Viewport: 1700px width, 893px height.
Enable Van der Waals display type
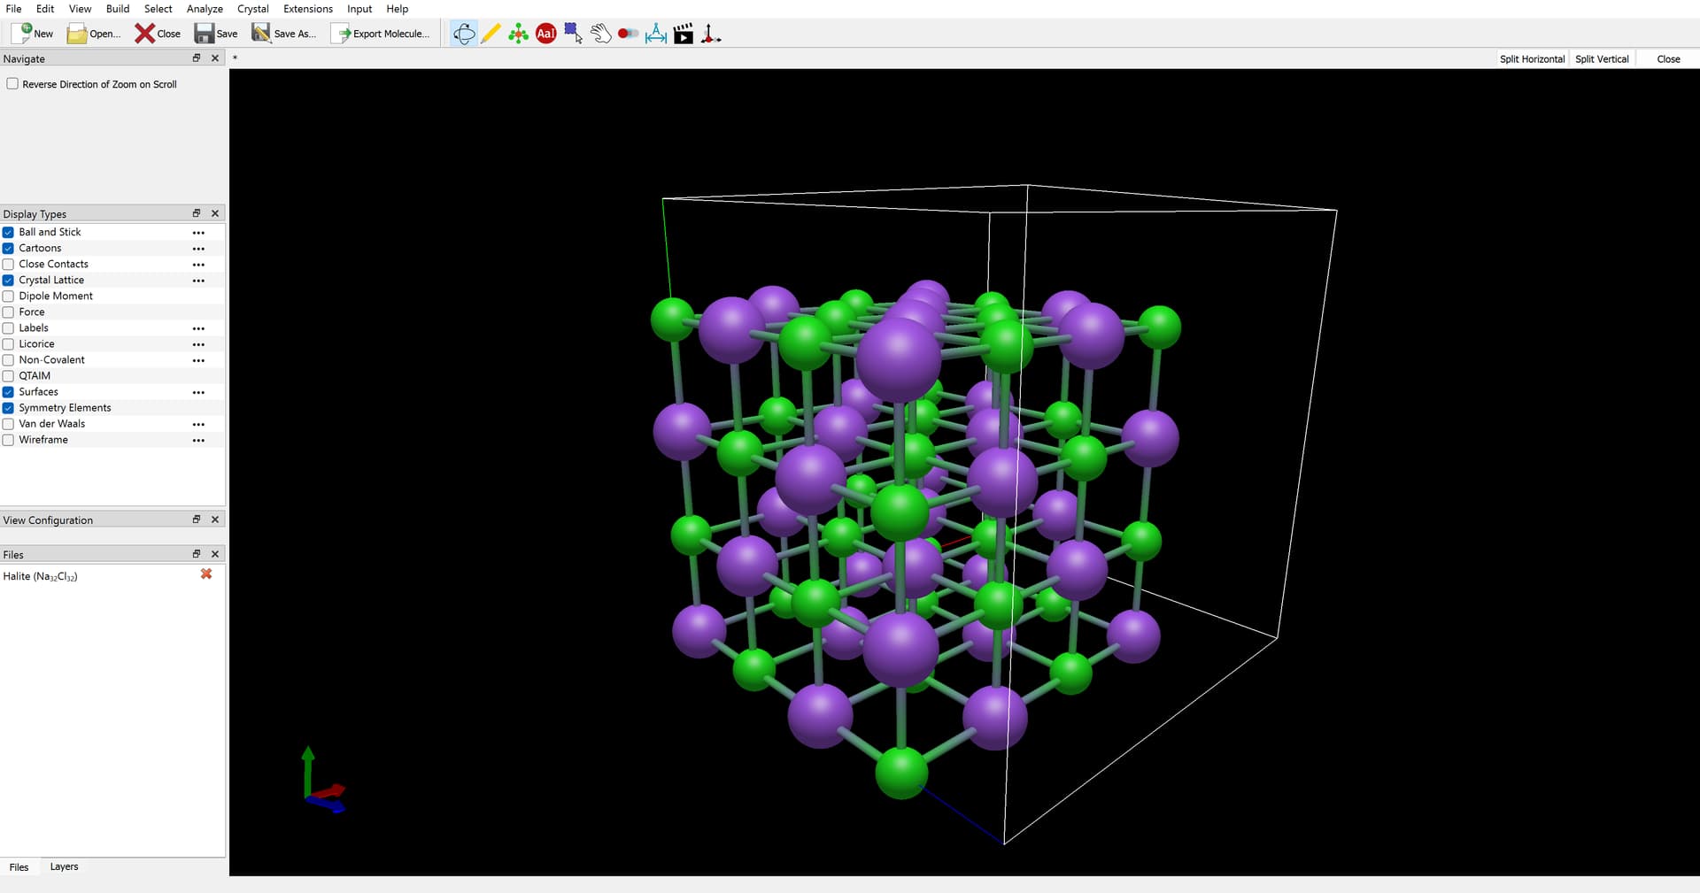(9, 424)
